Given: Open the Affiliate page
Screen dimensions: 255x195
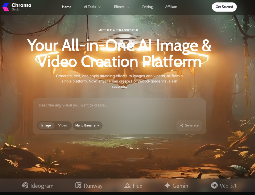Looking at the screenshot, I should click(171, 7).
